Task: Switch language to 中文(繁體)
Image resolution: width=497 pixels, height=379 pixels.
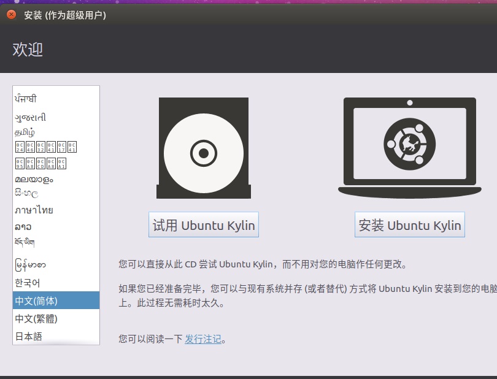Action: pyautogui.click(x=36, y=319)
